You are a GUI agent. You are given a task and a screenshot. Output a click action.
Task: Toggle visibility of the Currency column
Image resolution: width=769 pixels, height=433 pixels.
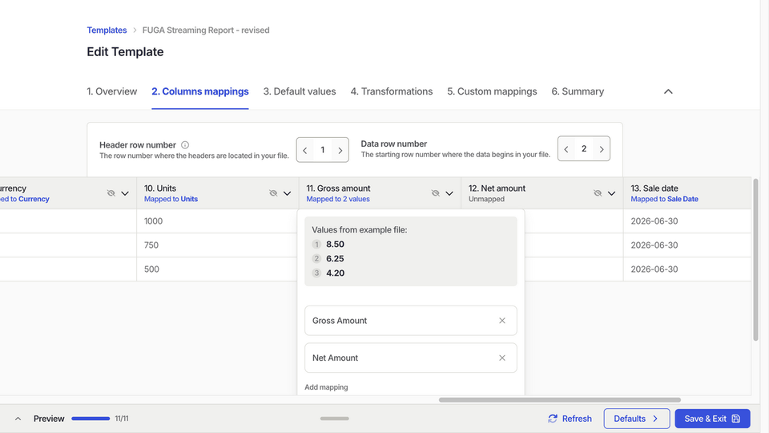(111, 193)
